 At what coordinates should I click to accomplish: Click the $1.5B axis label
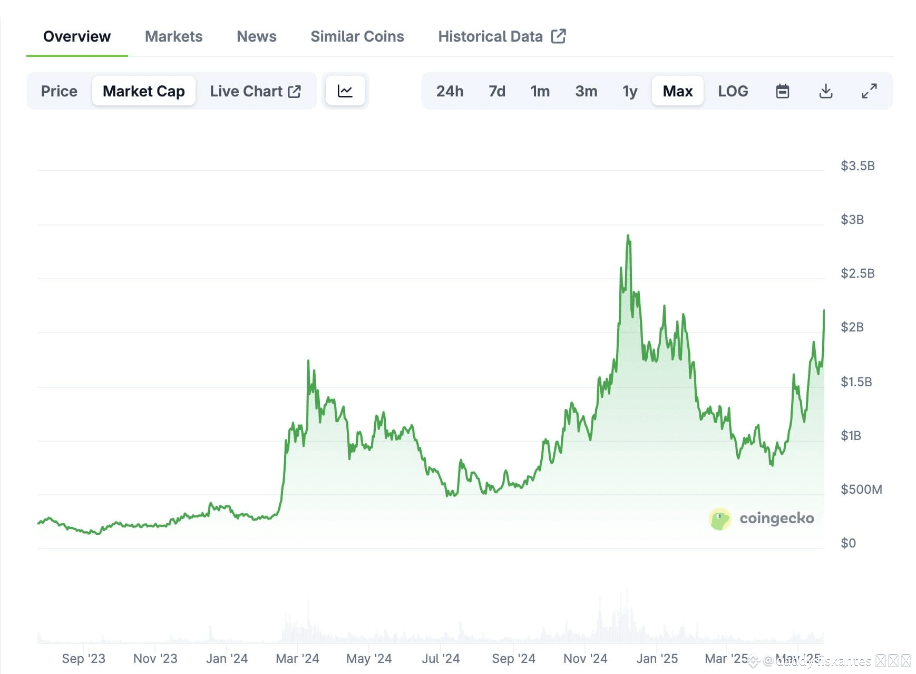click(x=856, y=382)
